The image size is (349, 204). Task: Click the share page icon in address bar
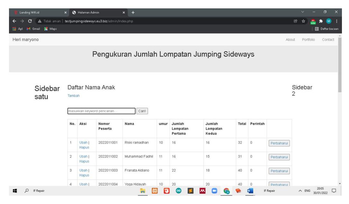point(296,21)
